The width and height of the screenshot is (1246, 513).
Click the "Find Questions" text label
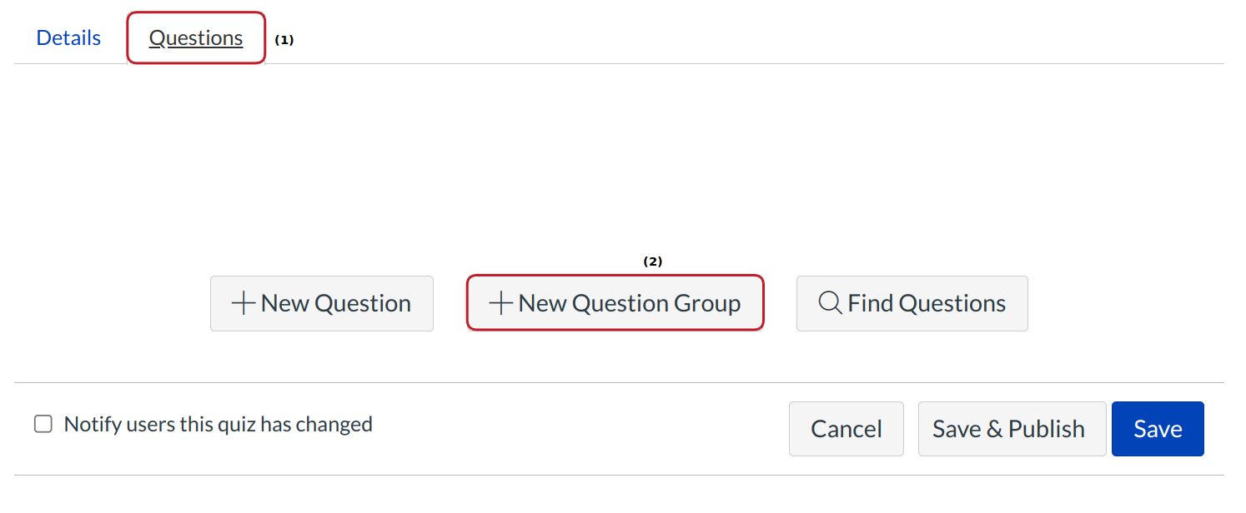(927, 304)
